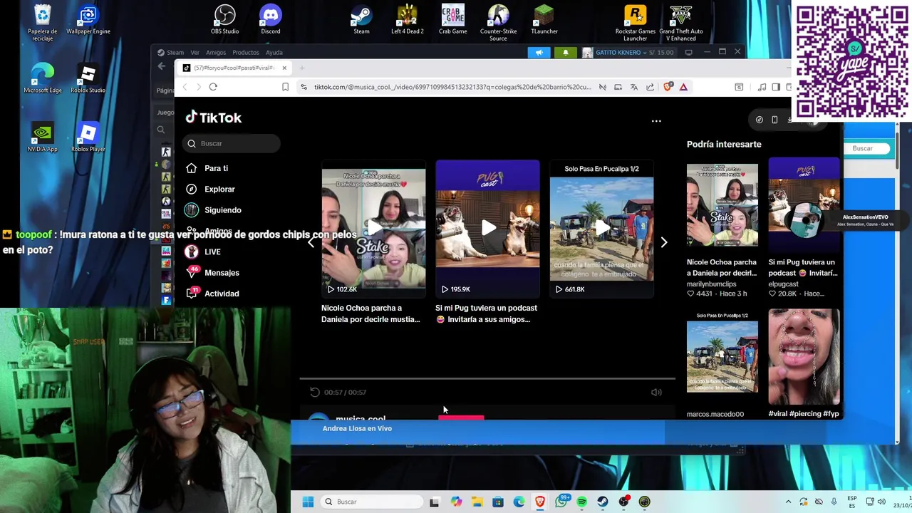Click the taskbar Buscar search box
The image size is (912, 513).
(370, 502)
